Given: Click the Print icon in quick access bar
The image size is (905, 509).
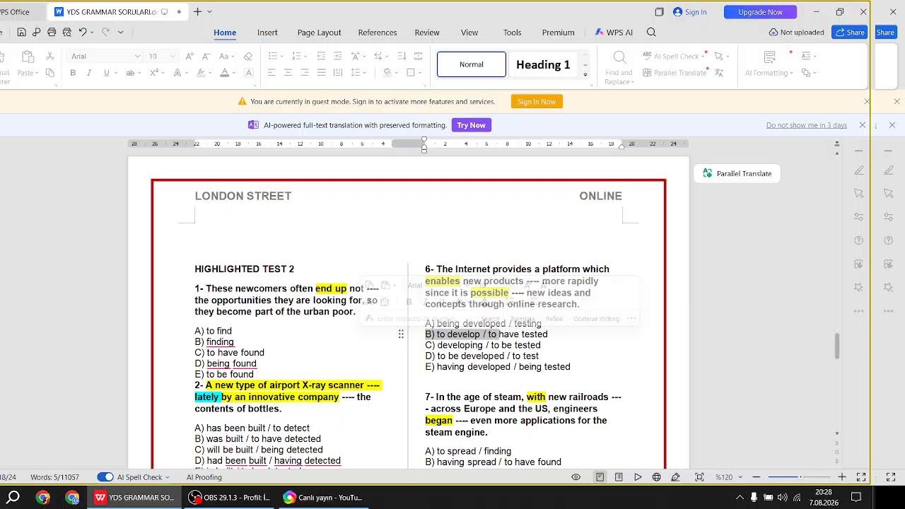Looking at the screenshot, I should point(52,33).
